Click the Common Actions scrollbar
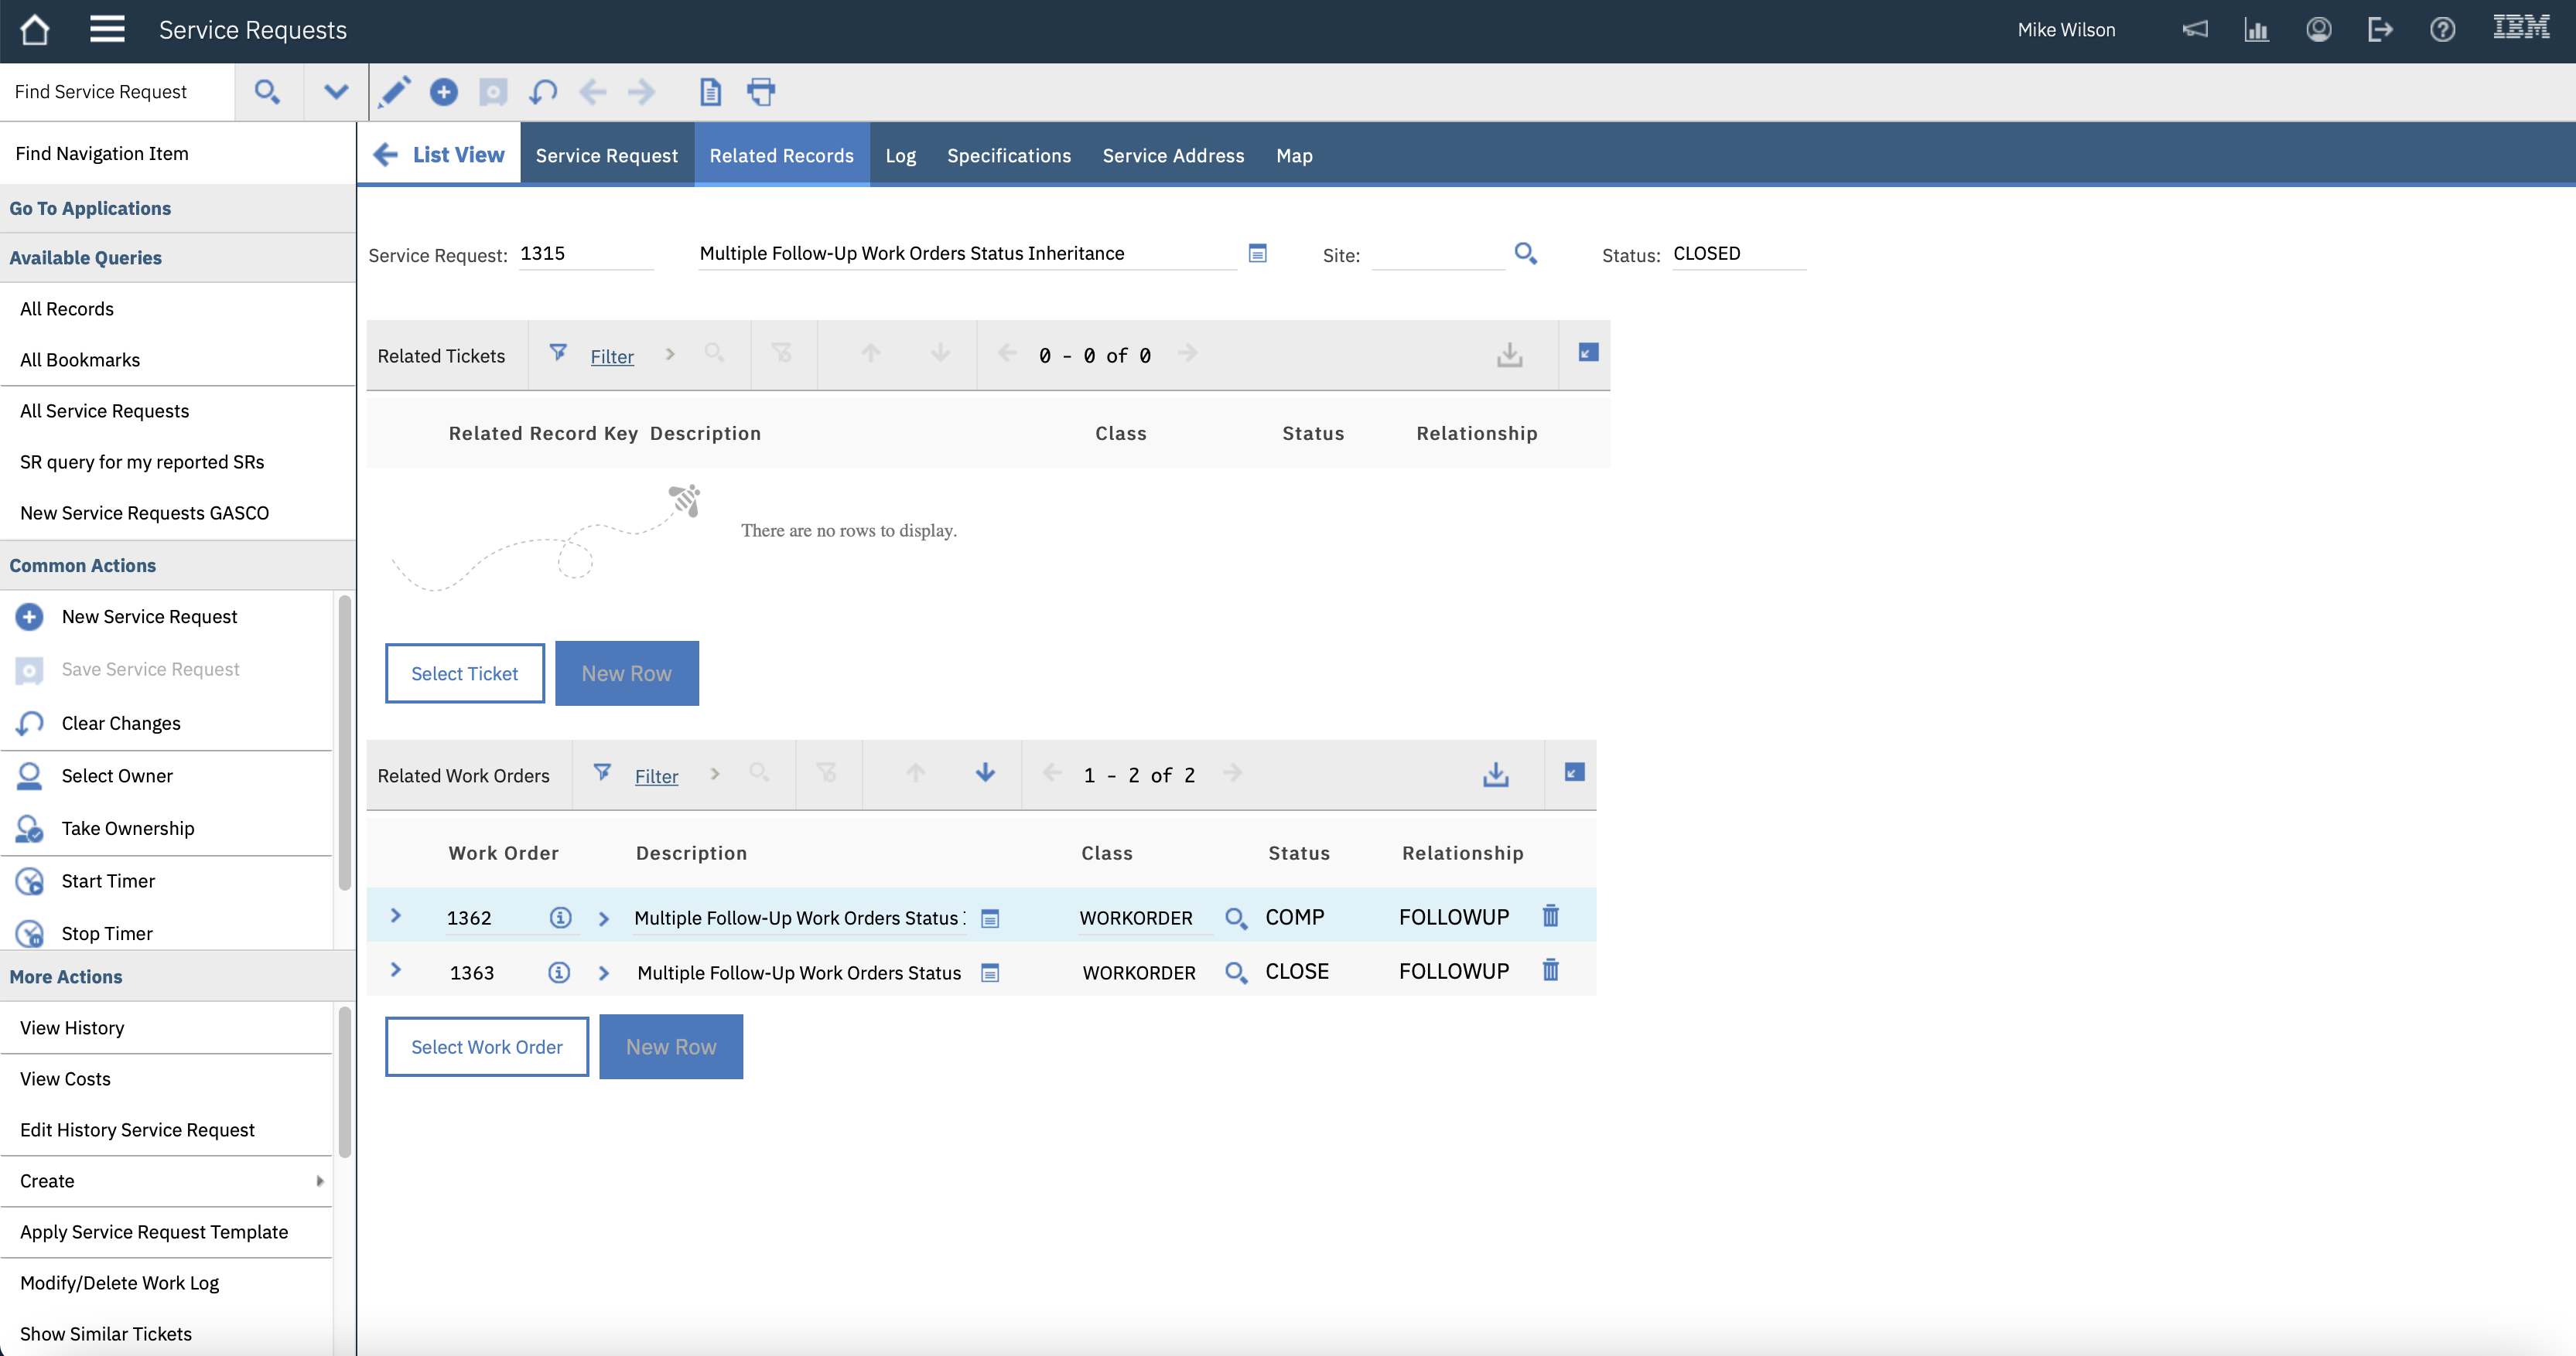 click(x=344, y=744)
